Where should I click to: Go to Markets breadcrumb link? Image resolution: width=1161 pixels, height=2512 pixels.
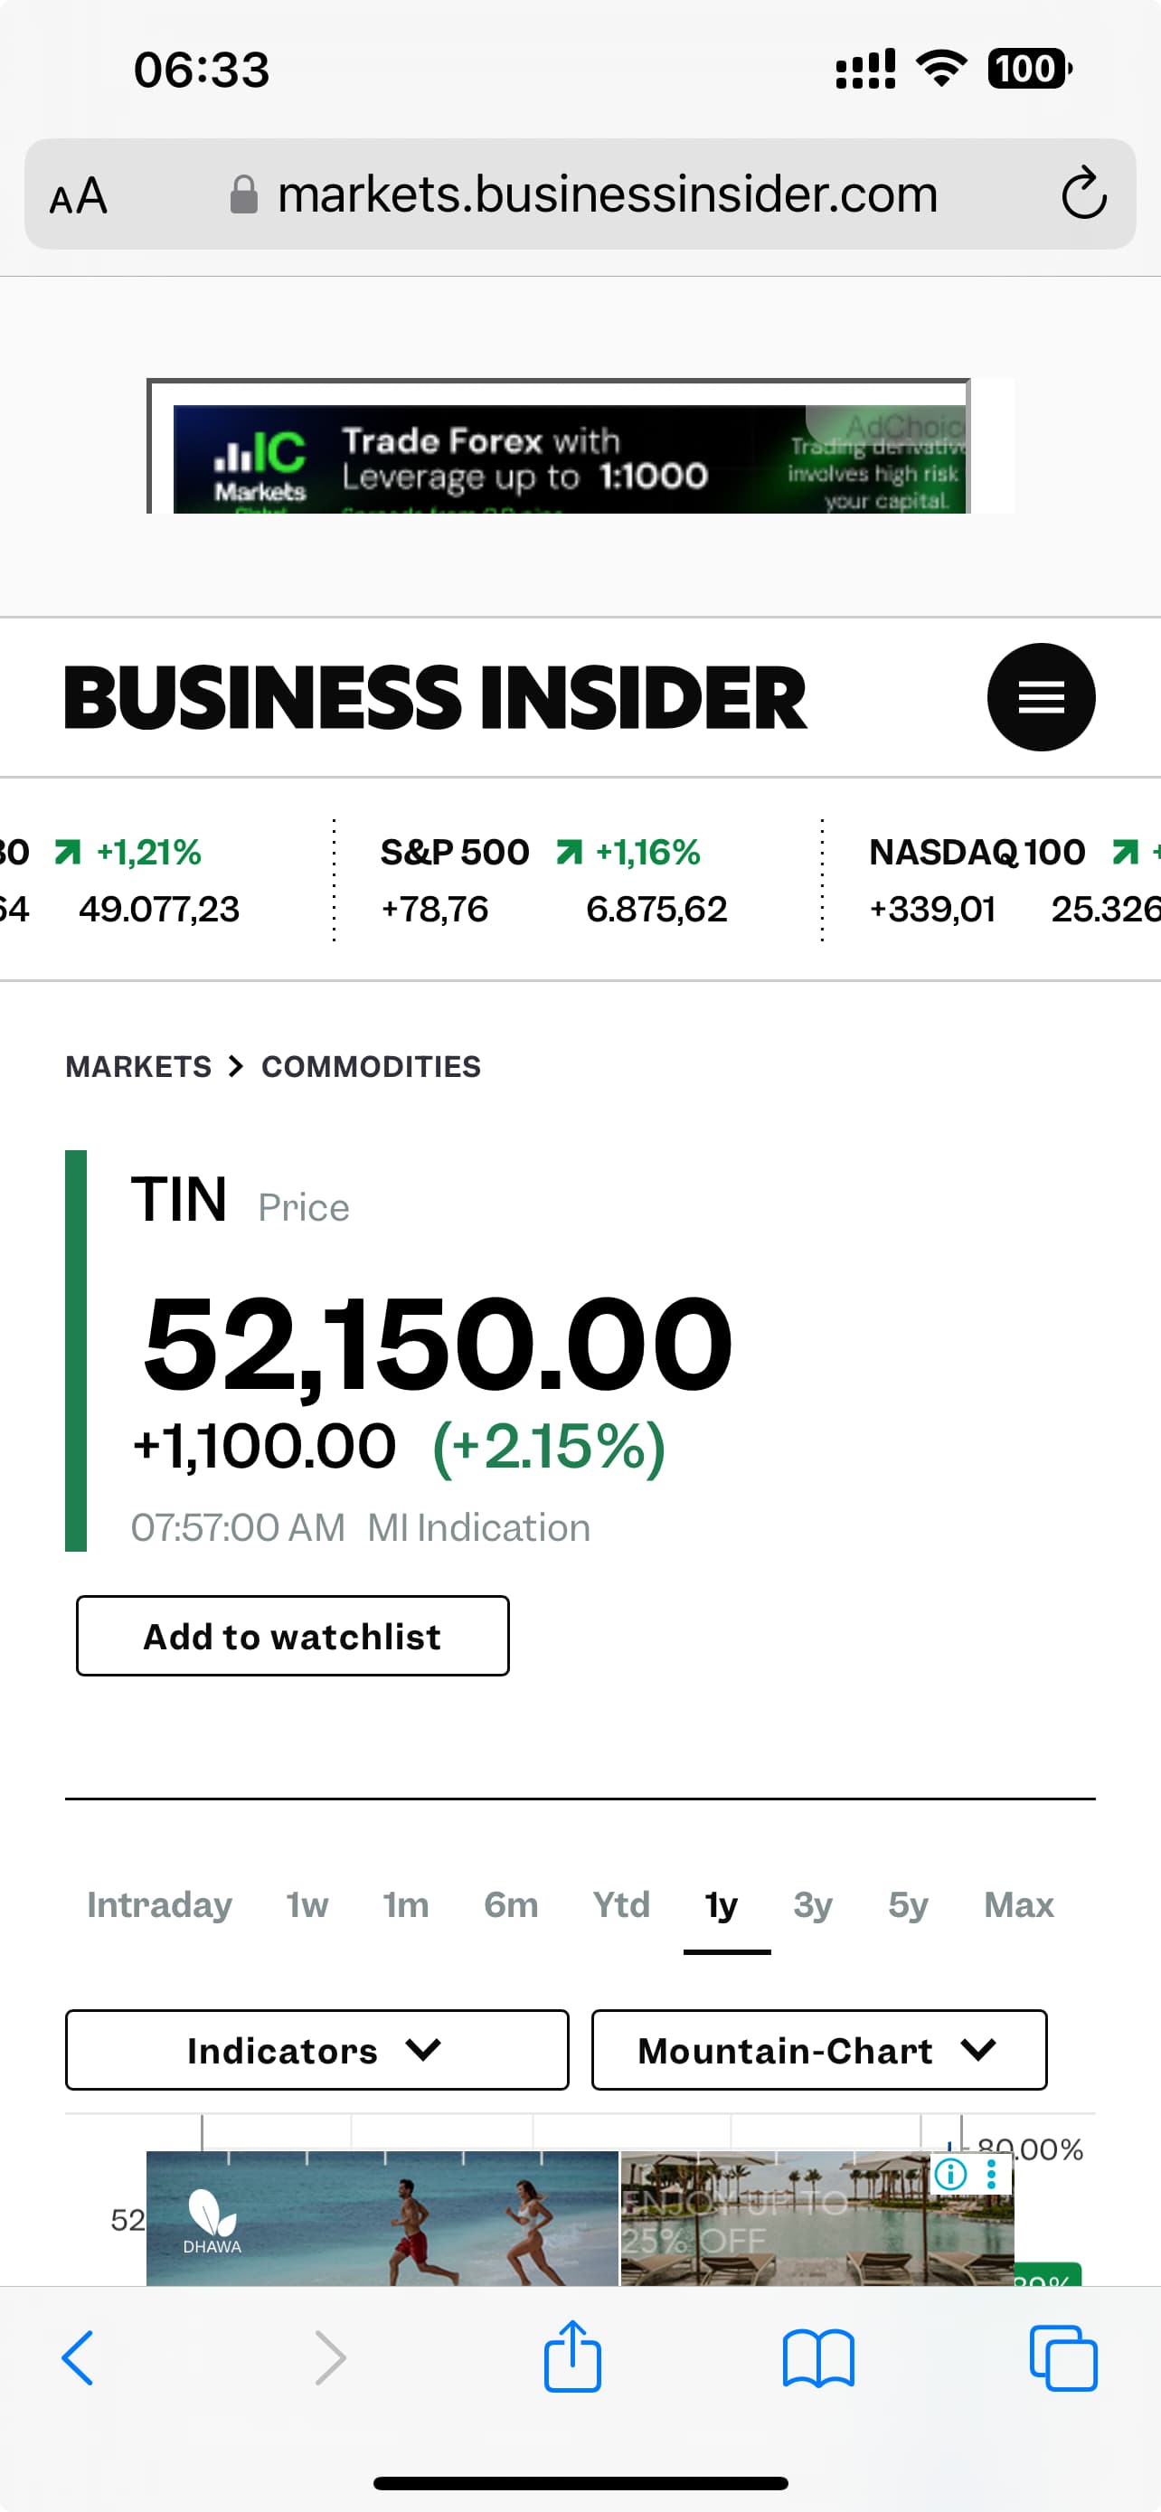138,1067
